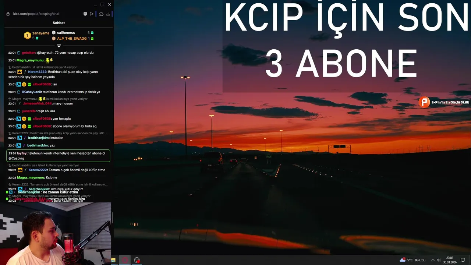Click the moderator badge beside cRooF0638 'lan' message

click(x=19, y=84)
